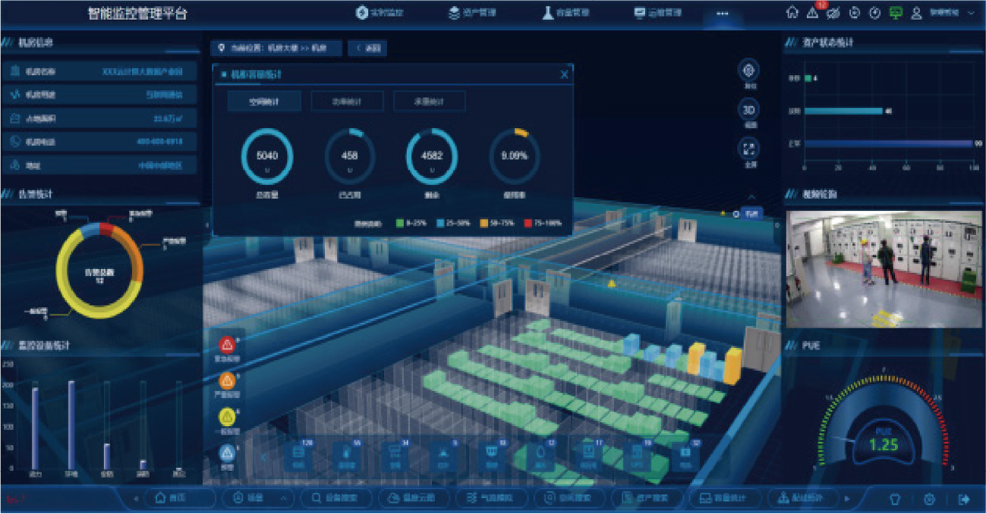Toggle the orange serious alarm filter icon
Screen dimensions: 986x514
click(x=226, y=381)
